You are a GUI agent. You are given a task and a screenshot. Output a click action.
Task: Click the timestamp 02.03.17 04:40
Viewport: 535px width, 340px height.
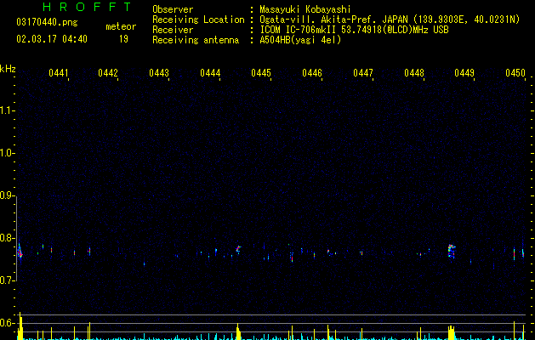[x=52, y=39]
